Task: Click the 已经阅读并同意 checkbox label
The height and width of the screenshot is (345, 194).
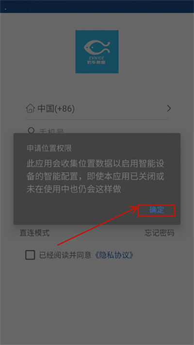Action: pyautogui.click(x=65, y=255)
